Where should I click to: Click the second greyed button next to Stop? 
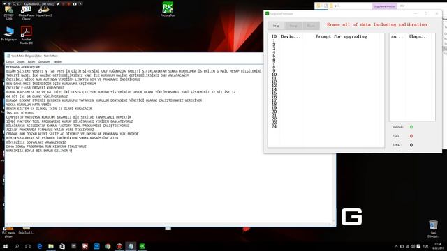click(293, 26)
